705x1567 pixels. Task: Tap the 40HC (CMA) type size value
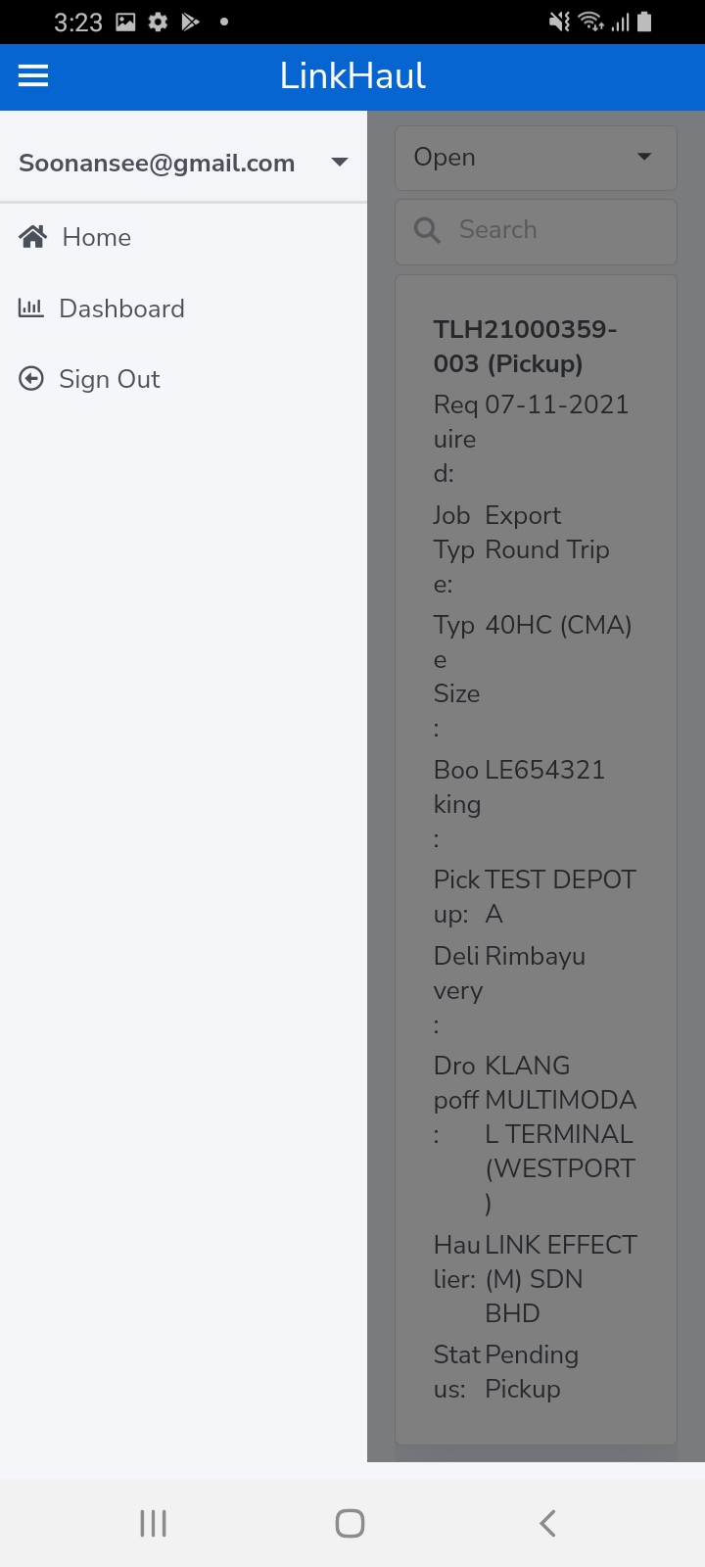(558, 625)
